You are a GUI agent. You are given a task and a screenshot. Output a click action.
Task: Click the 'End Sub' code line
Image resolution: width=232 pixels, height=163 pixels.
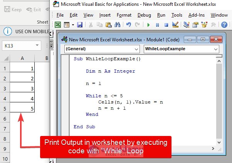click(84, 127)
